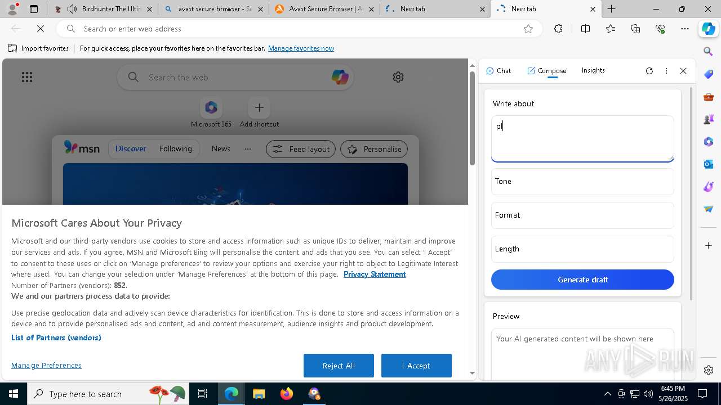The width and height of the screenshot is (721, 405).
Task: Click Manage favorites now link
Action: tap(301, 48)
